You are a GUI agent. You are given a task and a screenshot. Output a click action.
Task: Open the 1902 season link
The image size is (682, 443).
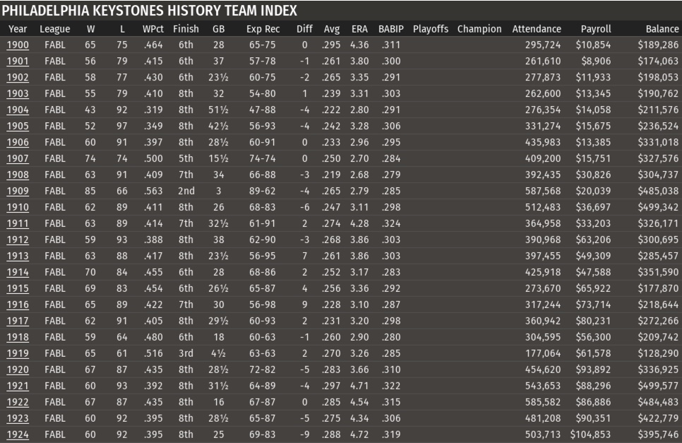pos(18,78)
